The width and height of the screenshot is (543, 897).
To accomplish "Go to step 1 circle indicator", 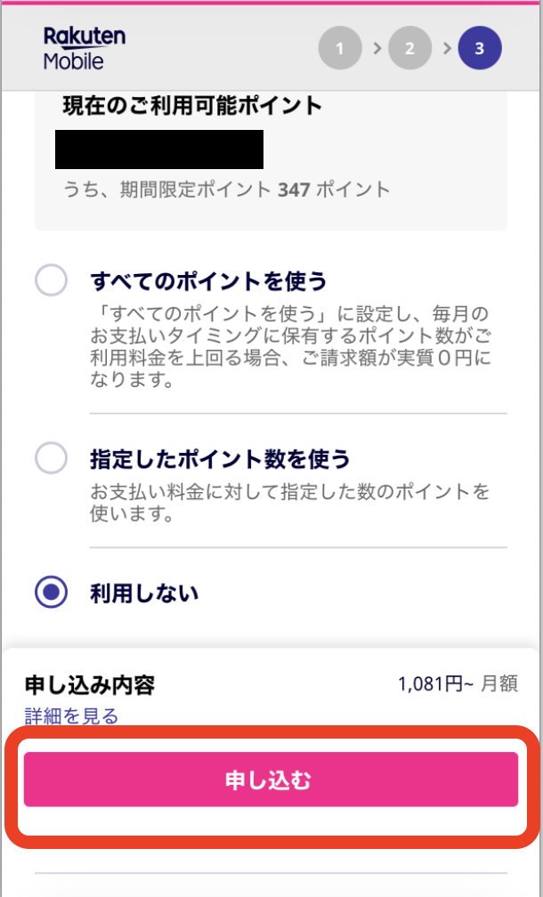I will click(340, 48).
